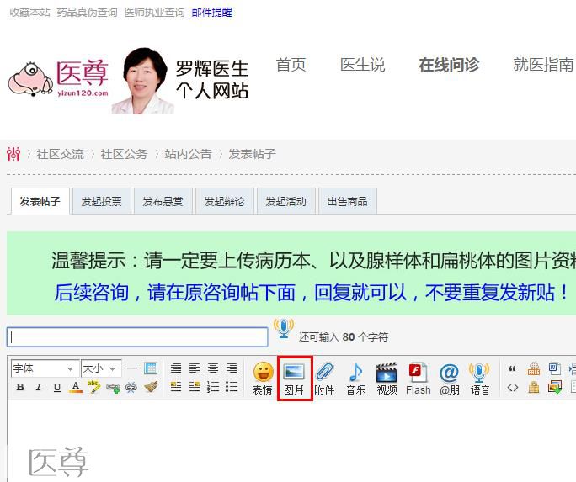This screenshot has width=576, height=482.
Task: Insert an emoticon with 表情
Action: (x=263, y=379)
